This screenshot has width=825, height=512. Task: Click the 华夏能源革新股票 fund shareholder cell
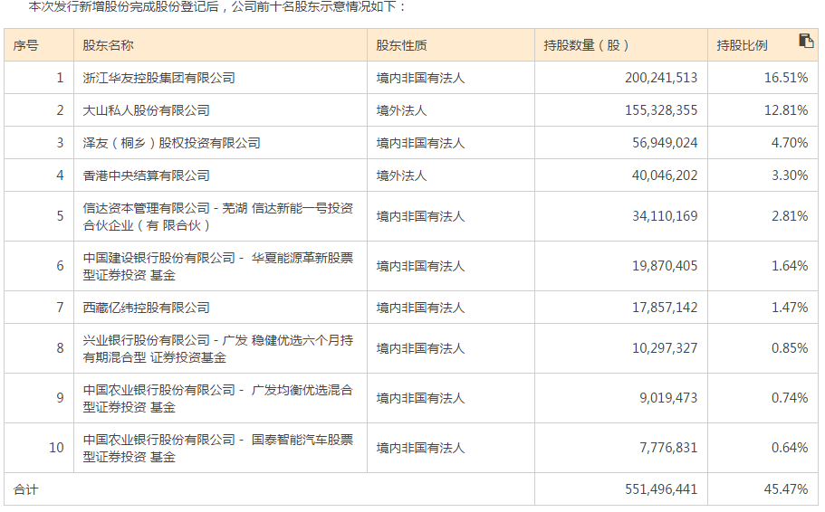click(x=218, y=267)
